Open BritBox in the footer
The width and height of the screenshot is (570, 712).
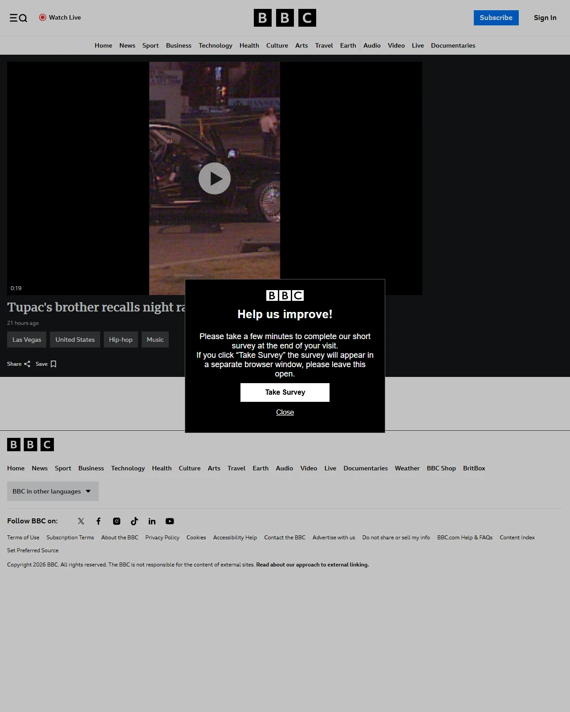[474, 468]
